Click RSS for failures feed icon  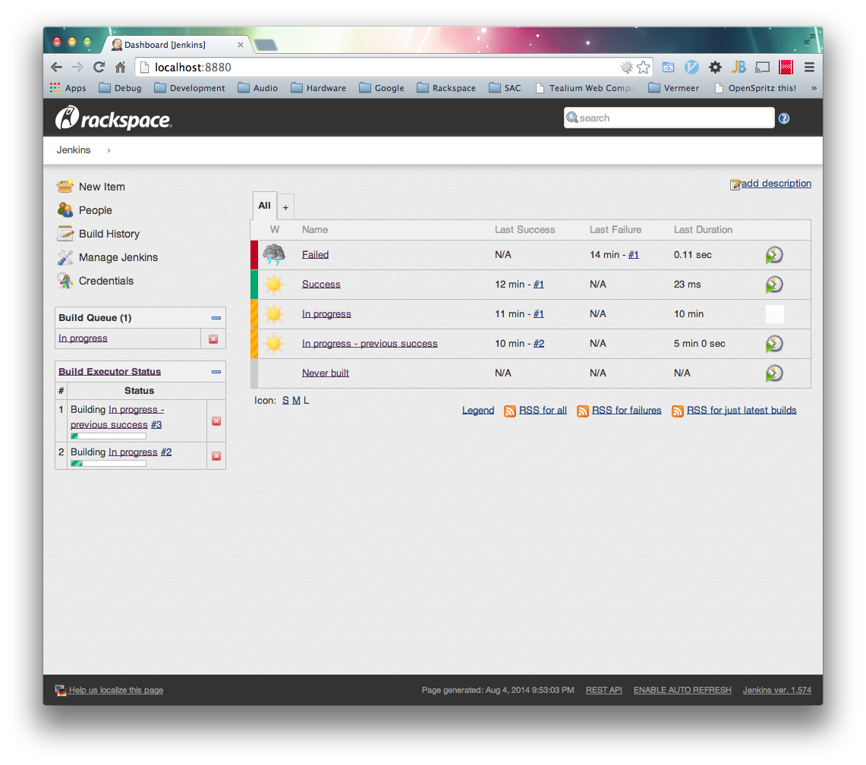[583, 411]
